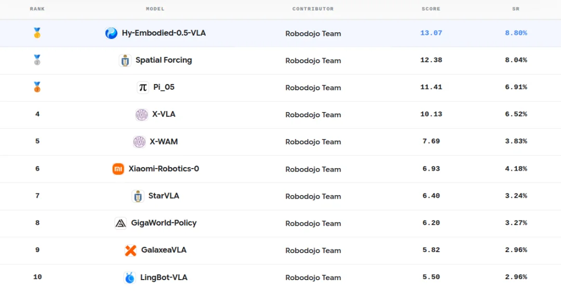Click the LingBot-VLA blue bot icon
The width and height of the screenshot is (561, 291).
pos(129,278)
